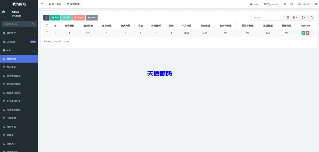Click the language switch icon
This screenshot has width=319, height=152.
(x=285, y=4)
